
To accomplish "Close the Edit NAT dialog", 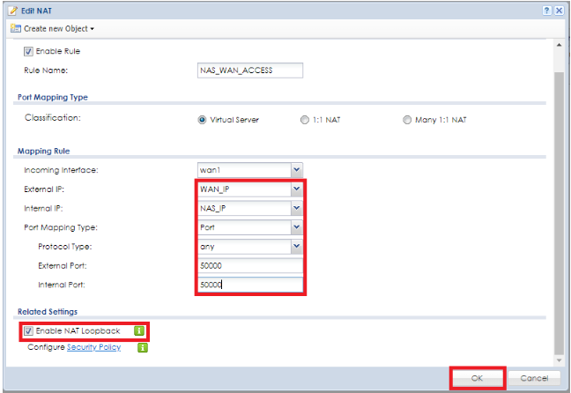I will [x=559, y=11].
